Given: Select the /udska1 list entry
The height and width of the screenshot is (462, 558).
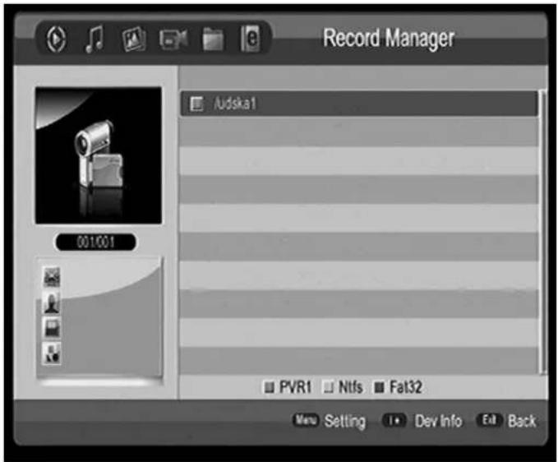Looking at the screenshot, I should [358, 104].
